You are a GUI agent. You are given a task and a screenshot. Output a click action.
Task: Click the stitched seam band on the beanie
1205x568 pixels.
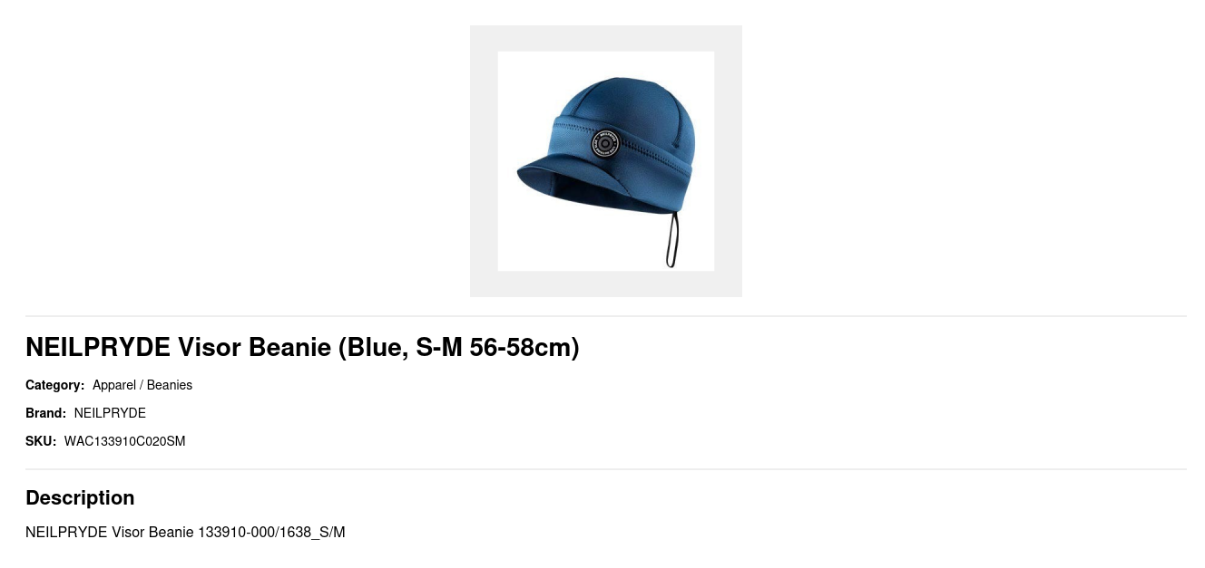[653, 145]
